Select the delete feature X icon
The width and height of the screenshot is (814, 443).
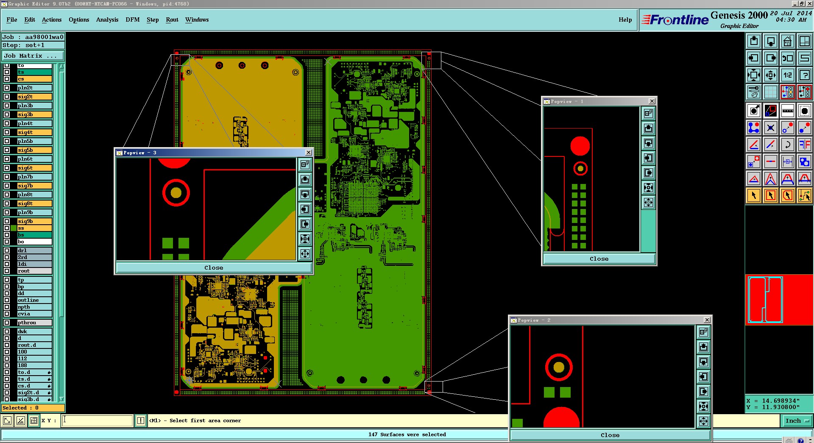point(771,128)
